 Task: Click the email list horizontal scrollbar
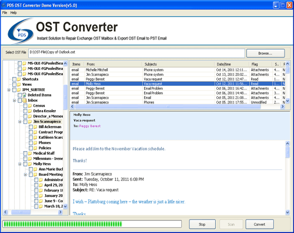pos(168,106)
